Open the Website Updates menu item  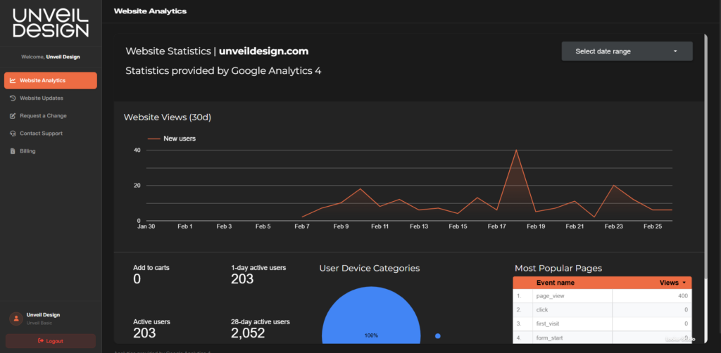point(51,98)
